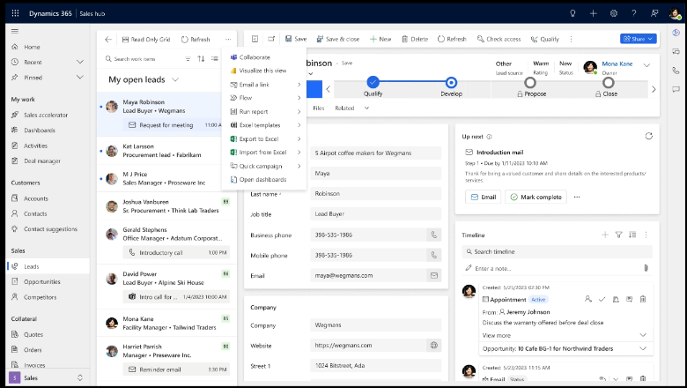Delete the Appointment timeline entry trash icon
Image resolution: width=687 pixels, height=388 pixels.
point(643,300)
